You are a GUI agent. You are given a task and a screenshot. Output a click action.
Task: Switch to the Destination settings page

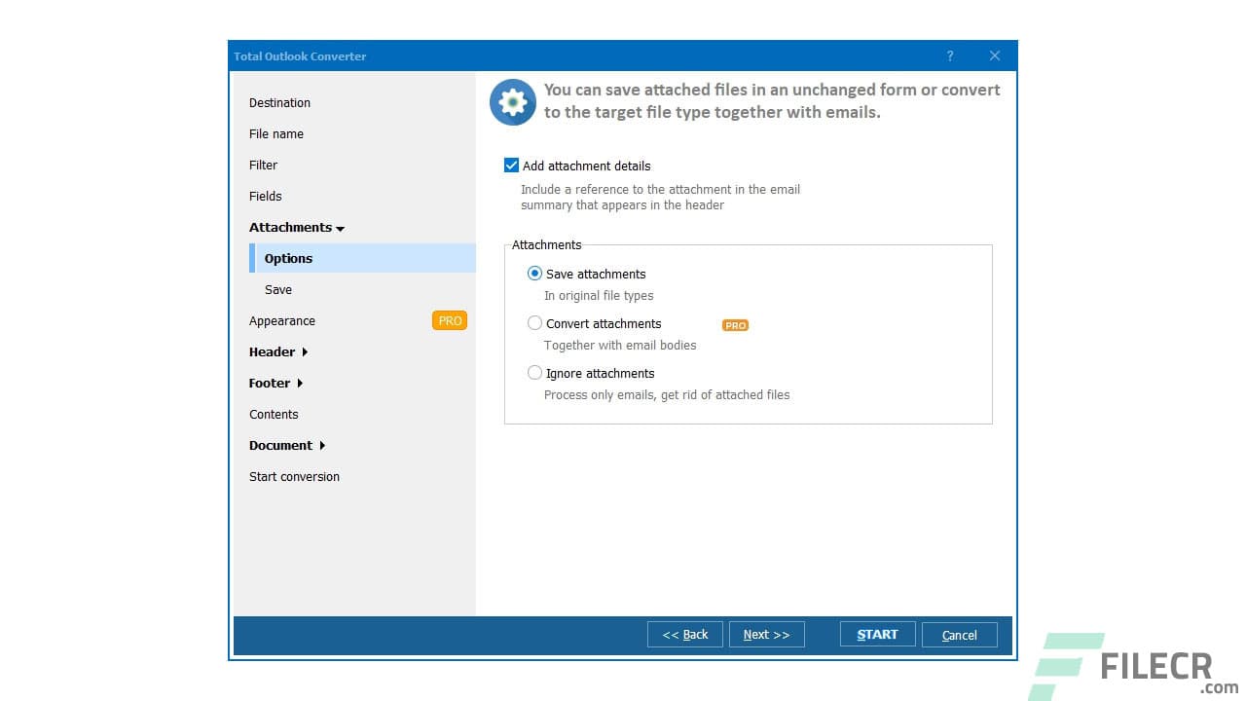coord(279,102)
